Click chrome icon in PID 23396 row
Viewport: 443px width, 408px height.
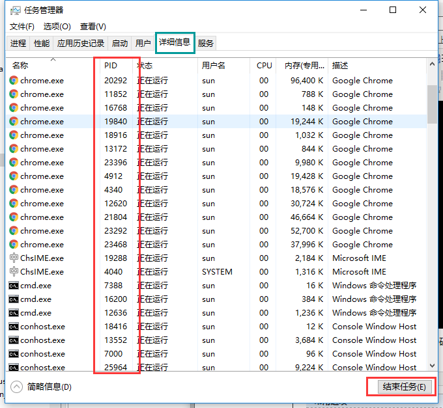pyautogui.click(x=14, y=163)
